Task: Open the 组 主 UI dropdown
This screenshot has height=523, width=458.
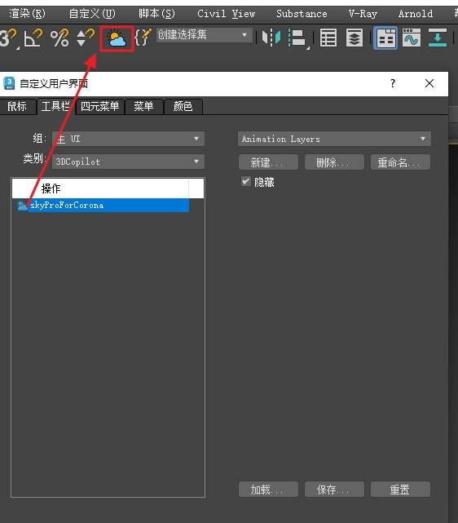Action: (x=128, y=139)
